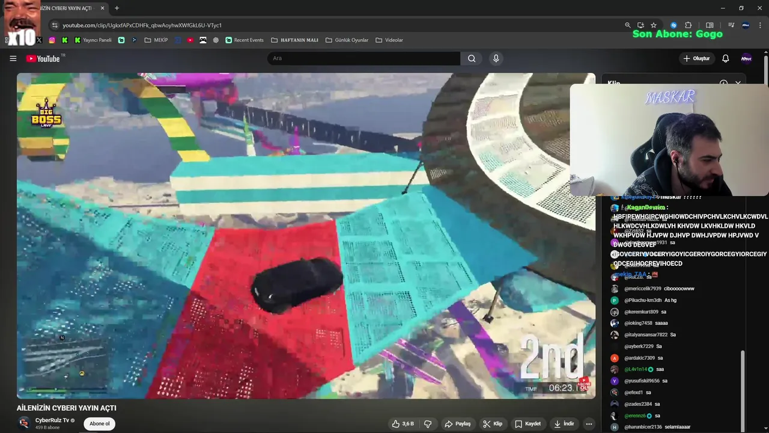Screen dimensions: 769x433
Task: Open the CyberRulz Tv channel link
Action: pyautogui.click(x=52, y=420)
